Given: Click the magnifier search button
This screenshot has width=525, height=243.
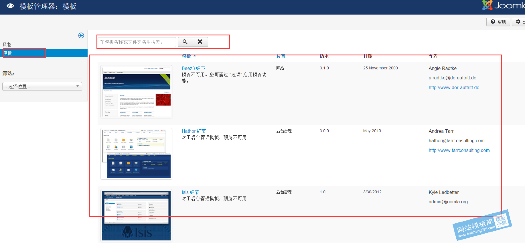Looking at the screenshot, I should pyautogui.click(x=185, y=42).
